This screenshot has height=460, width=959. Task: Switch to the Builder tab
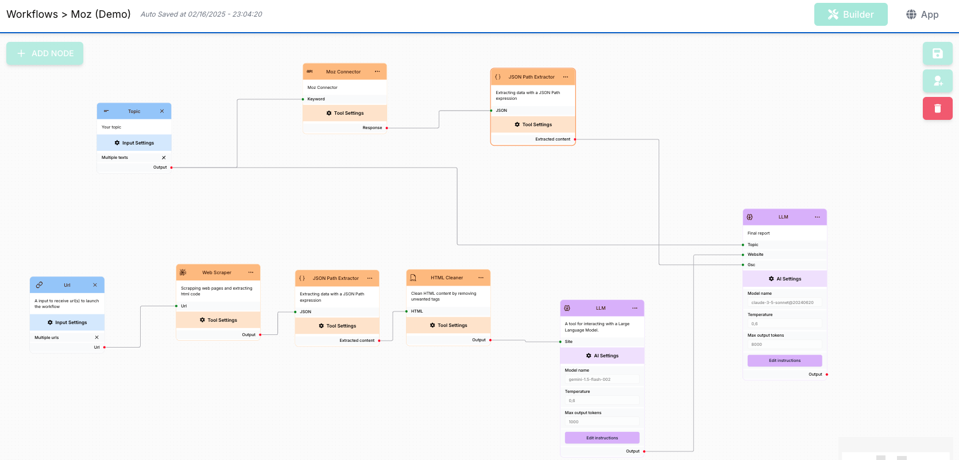click(x=850, y=14)
